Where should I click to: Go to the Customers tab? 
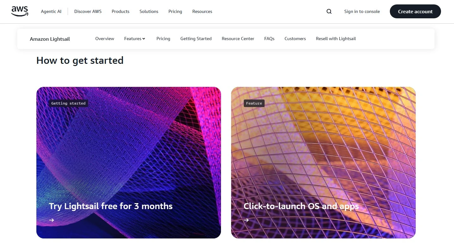(295, 39)
